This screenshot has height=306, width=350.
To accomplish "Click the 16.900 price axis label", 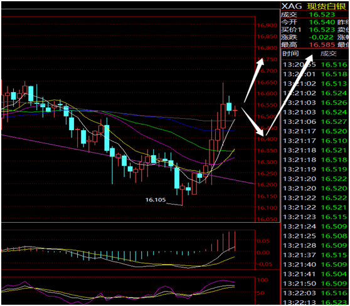I will click(x=267, y=25).
